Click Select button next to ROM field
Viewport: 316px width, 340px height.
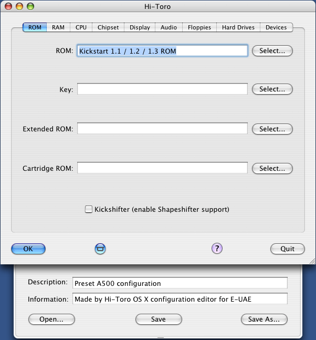click(272, 51)
